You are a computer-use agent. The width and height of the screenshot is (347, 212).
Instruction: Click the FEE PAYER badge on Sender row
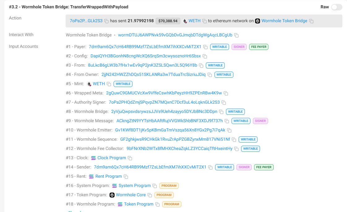[x=264, y=167]
